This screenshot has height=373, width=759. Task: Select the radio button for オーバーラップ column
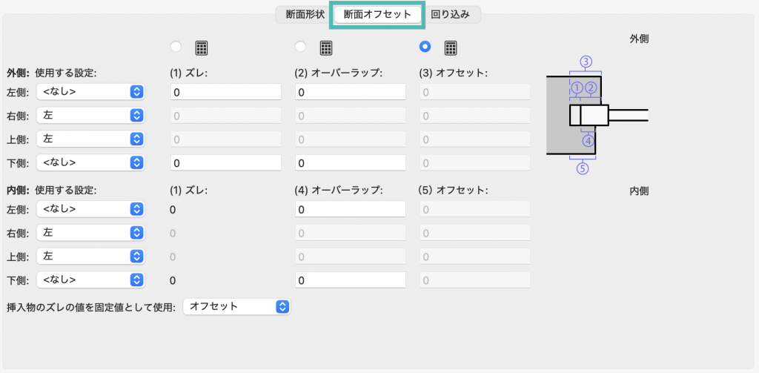click(301, 47)
